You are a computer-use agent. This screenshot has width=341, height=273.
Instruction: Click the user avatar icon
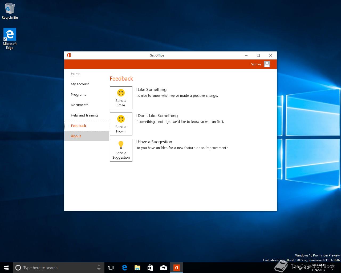[267, 64]
